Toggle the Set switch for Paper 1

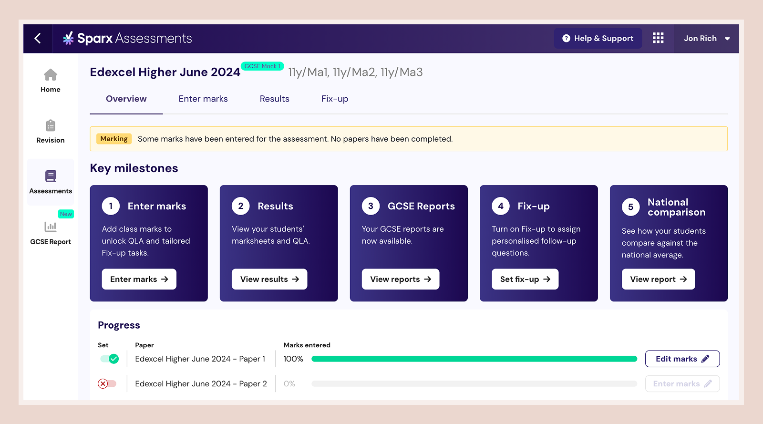(x=109, y=359)
